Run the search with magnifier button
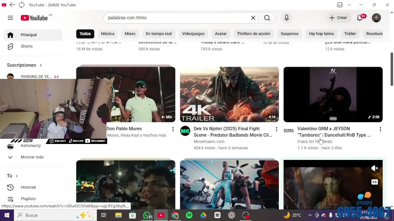This screenshot has width=394, height=221. (x=267, y=18)
